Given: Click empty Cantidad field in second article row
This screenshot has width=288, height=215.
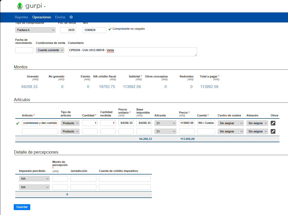Looking at the screenshot, I should (x=90, y=131).
